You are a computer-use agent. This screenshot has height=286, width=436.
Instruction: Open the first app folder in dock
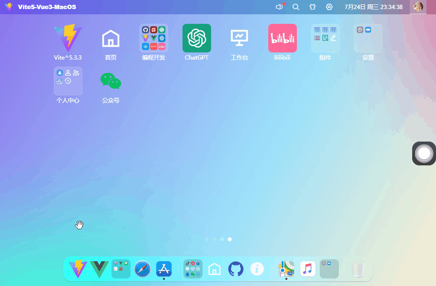[121, 269]
